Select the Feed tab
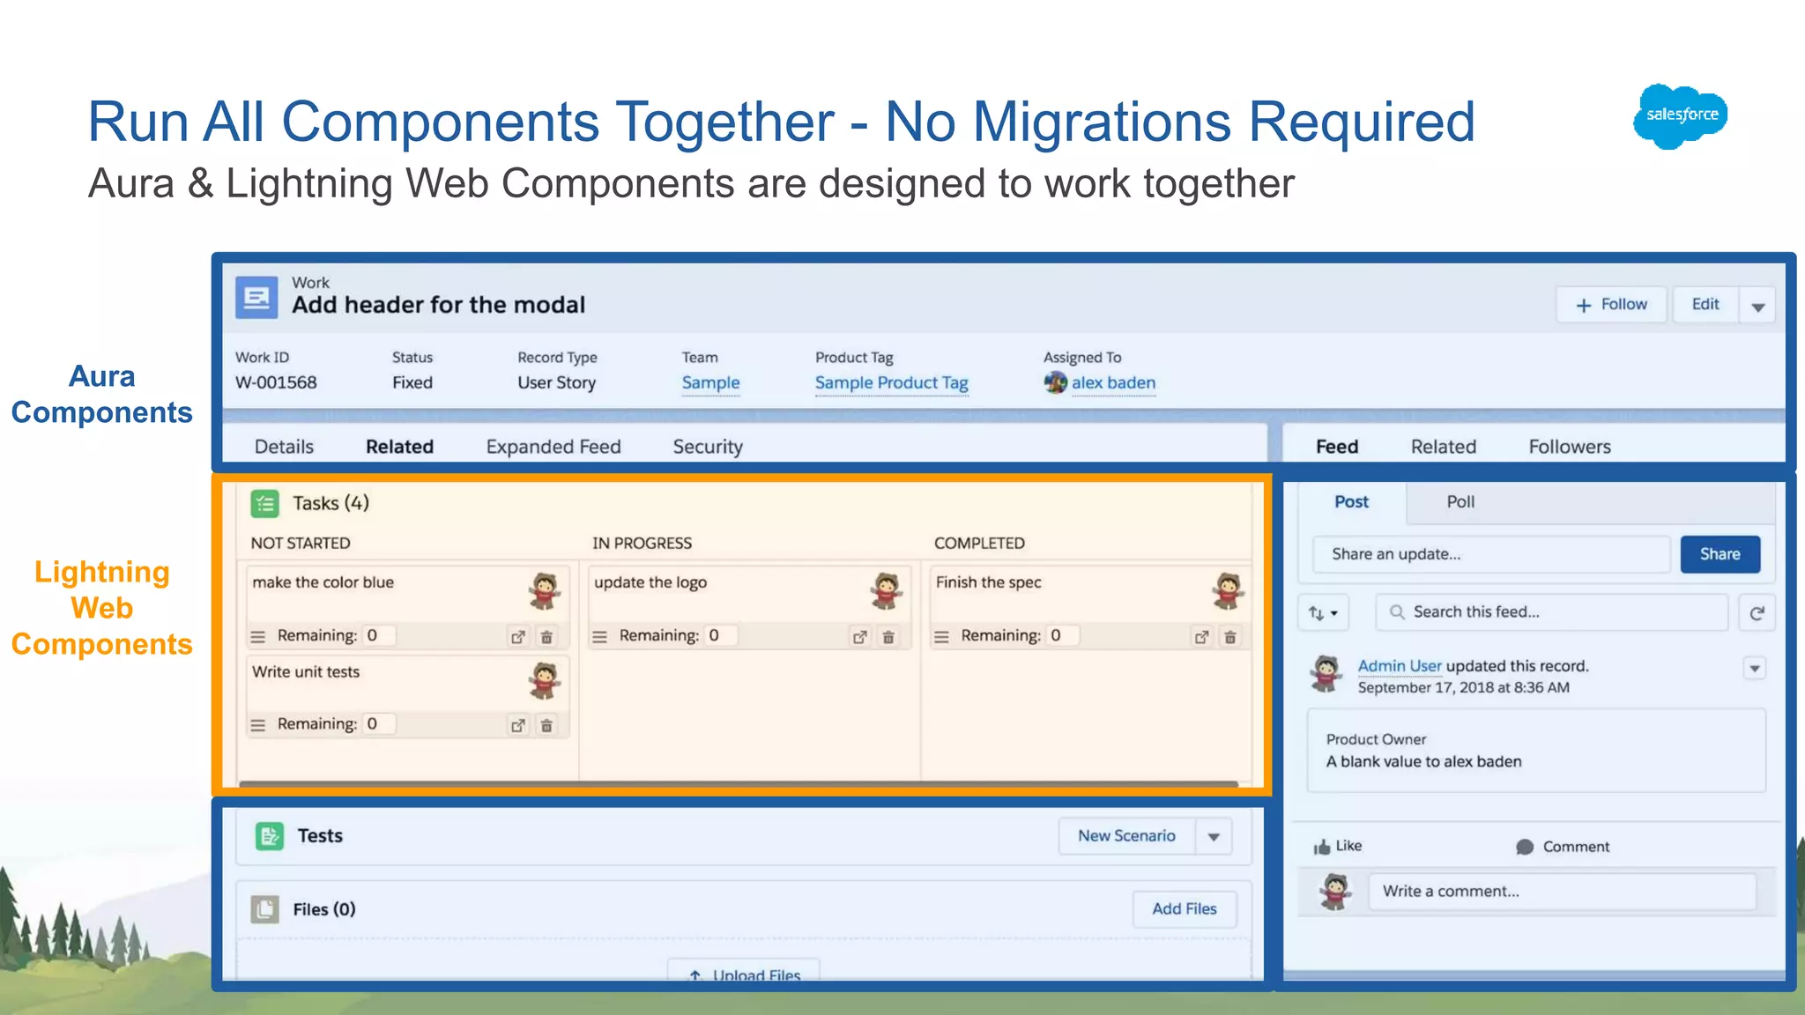 (x=1337, y=447)
